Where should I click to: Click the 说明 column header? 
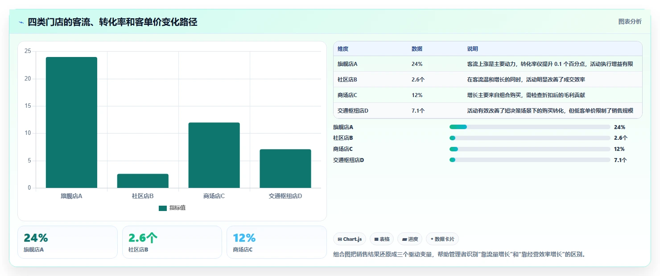(x=473, y=49)
